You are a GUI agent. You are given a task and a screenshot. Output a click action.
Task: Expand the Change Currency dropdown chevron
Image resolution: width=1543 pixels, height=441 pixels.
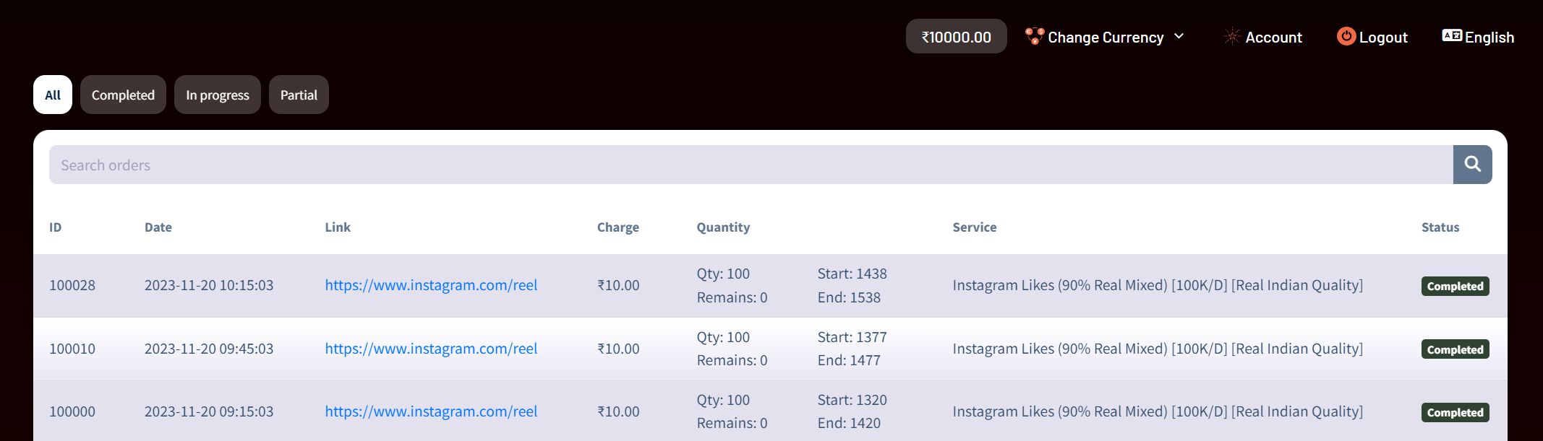[x=1179, y=36]
